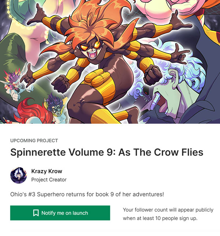Open the Krazy Krow creator name link

47,171
